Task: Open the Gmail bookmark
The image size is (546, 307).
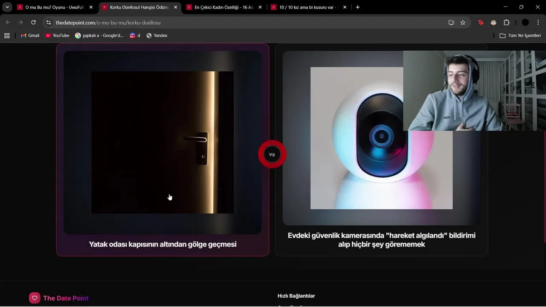Action: click(30, 35)
